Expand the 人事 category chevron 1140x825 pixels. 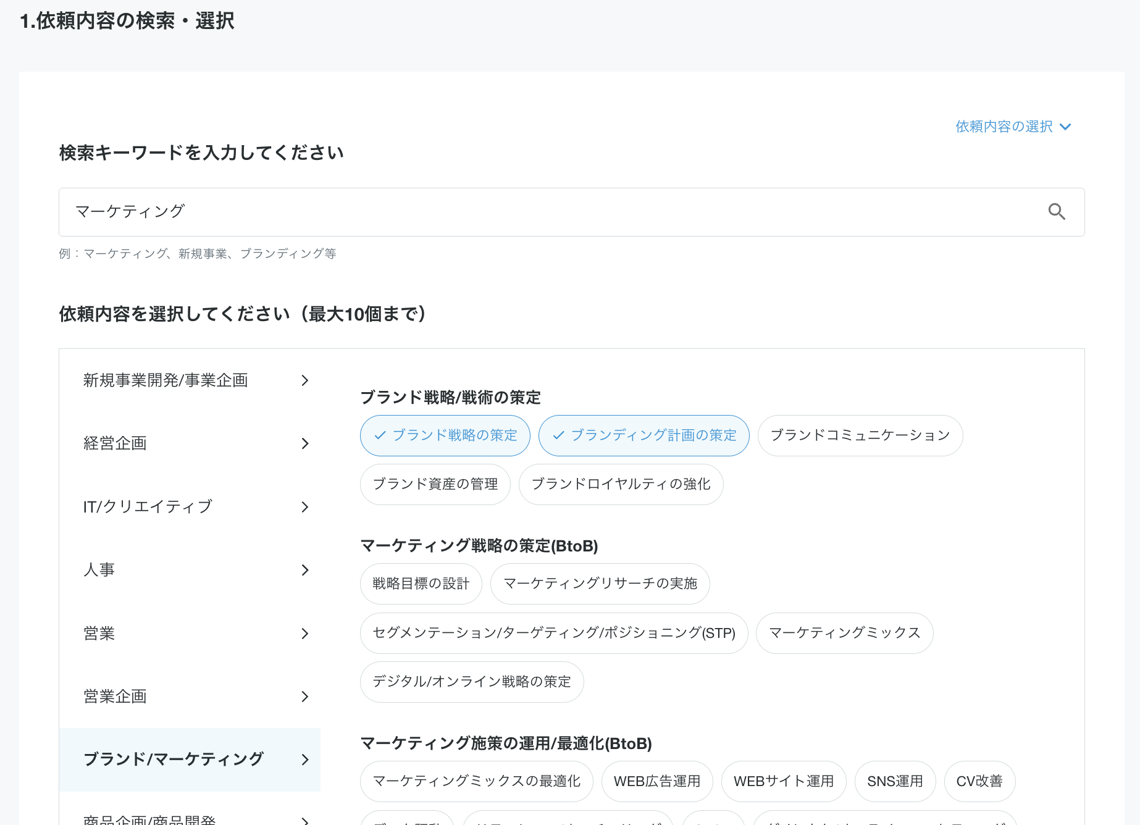pos(305,570)
